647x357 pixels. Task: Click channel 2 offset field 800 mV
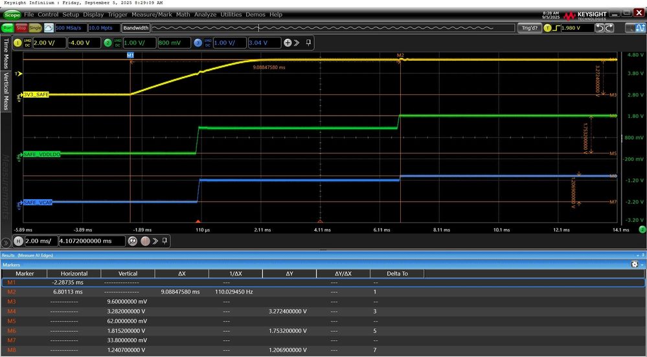[x=174, y=43]
